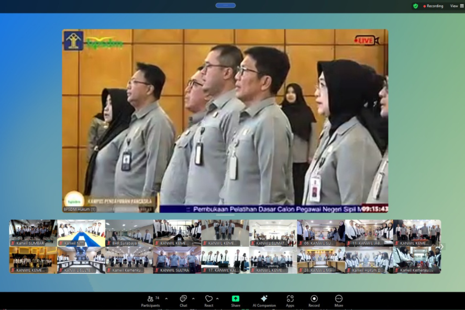Click the main BPSDM Hukum video feed
The height and width of the screenshot is (310, 465).
point(225,120)
